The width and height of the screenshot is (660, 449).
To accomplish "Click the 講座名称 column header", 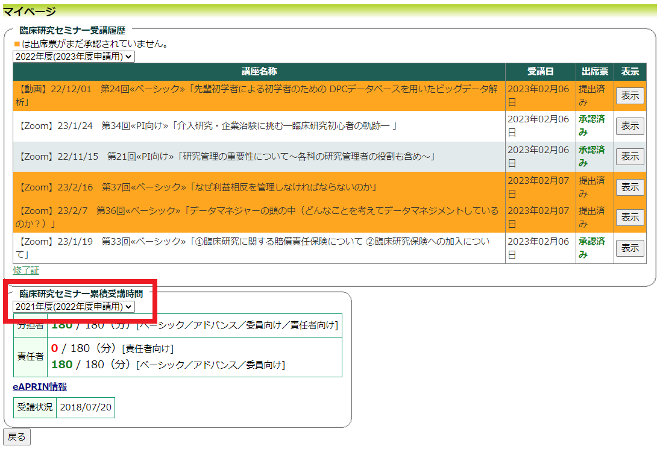I will [x=259, y=72].
